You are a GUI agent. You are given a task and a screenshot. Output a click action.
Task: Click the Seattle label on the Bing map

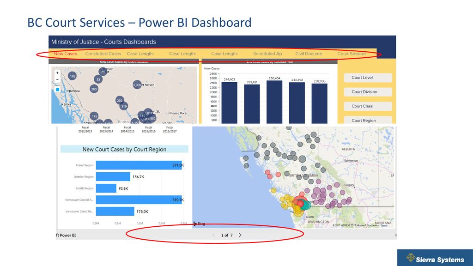click(310, 217)
